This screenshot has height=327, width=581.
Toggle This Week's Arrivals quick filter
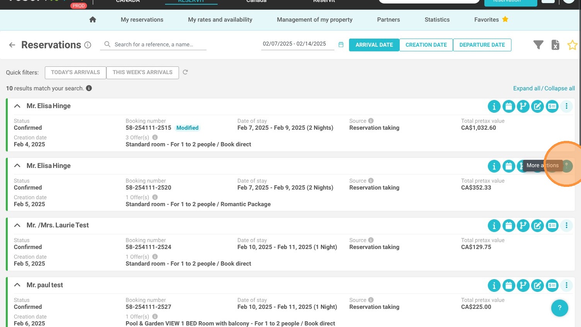143,73
